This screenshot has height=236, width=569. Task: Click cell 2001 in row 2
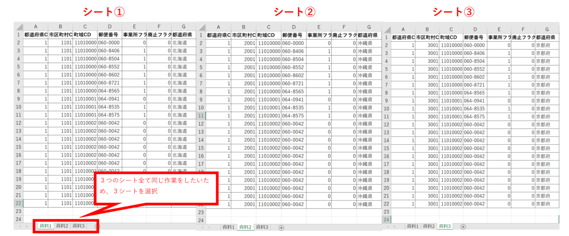(x=243, y=43)
